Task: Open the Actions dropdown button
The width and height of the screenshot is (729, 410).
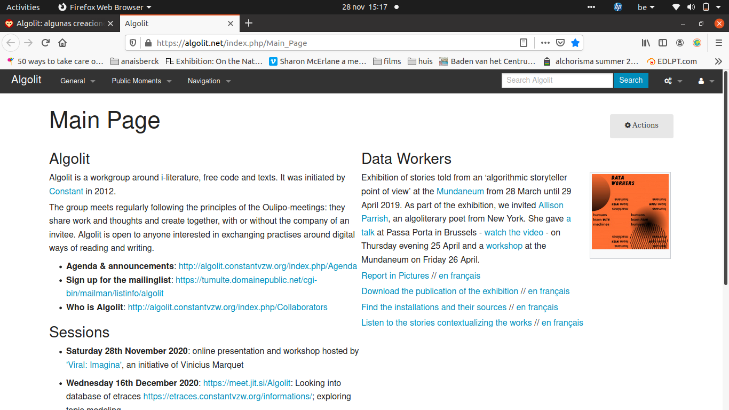Action: [641, 126]
